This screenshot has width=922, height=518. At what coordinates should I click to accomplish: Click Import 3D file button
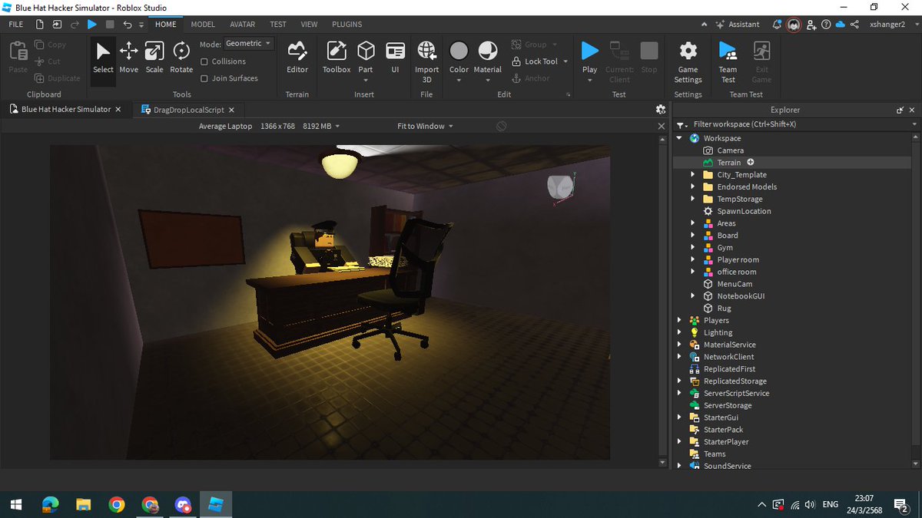click(x=427, y=61)
